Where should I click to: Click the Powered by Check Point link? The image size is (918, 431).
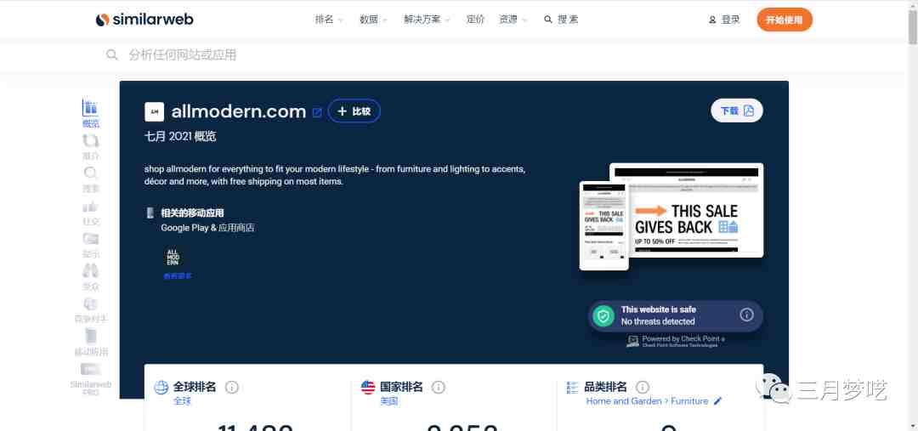click(x=677, y=342)
